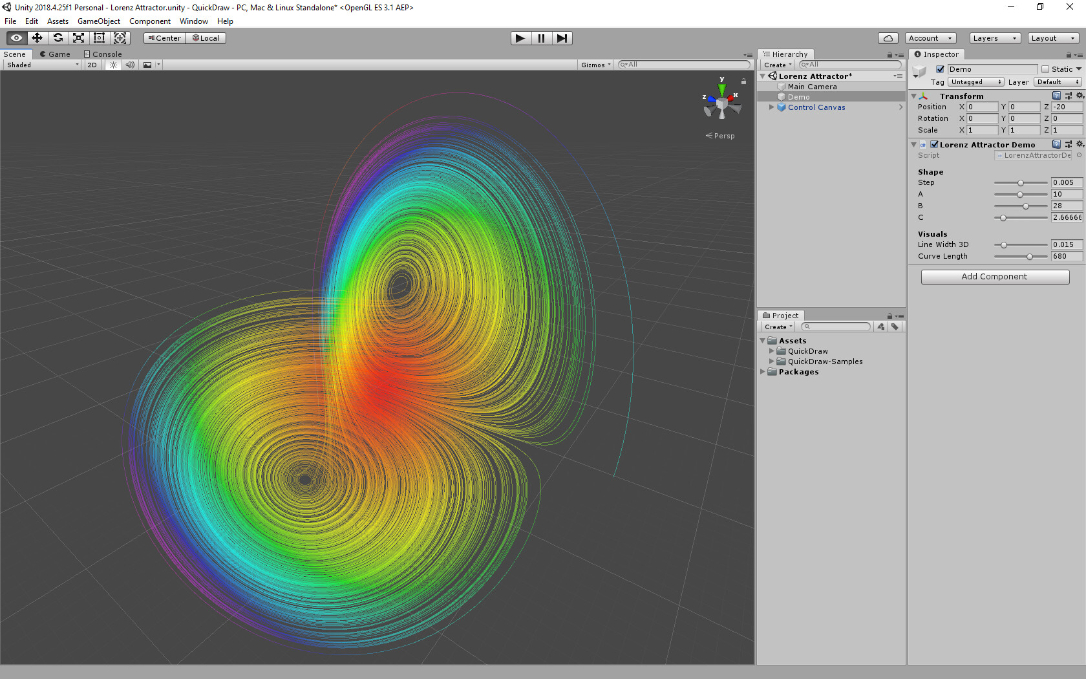Switch to the Game tab
Image resolution: width=1086 pixels, height=679 pixels.
pos(55,54)
